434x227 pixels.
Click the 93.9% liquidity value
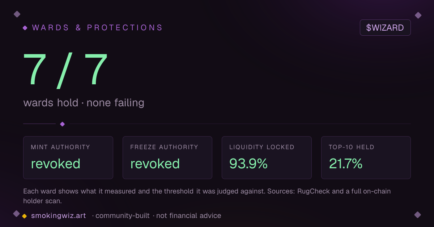[x=248, y=164]
